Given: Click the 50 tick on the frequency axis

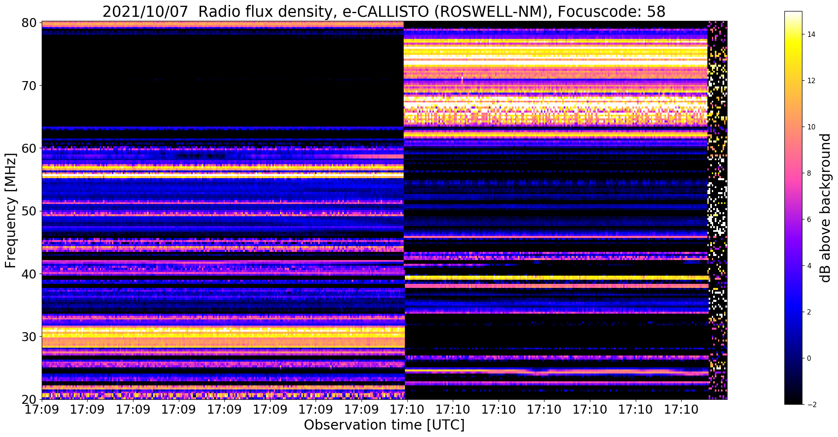Looking at the screenshot, I should point(29,211).
